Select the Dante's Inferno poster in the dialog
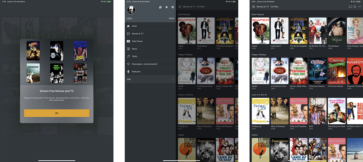The image size is (363, 162). 80,51
